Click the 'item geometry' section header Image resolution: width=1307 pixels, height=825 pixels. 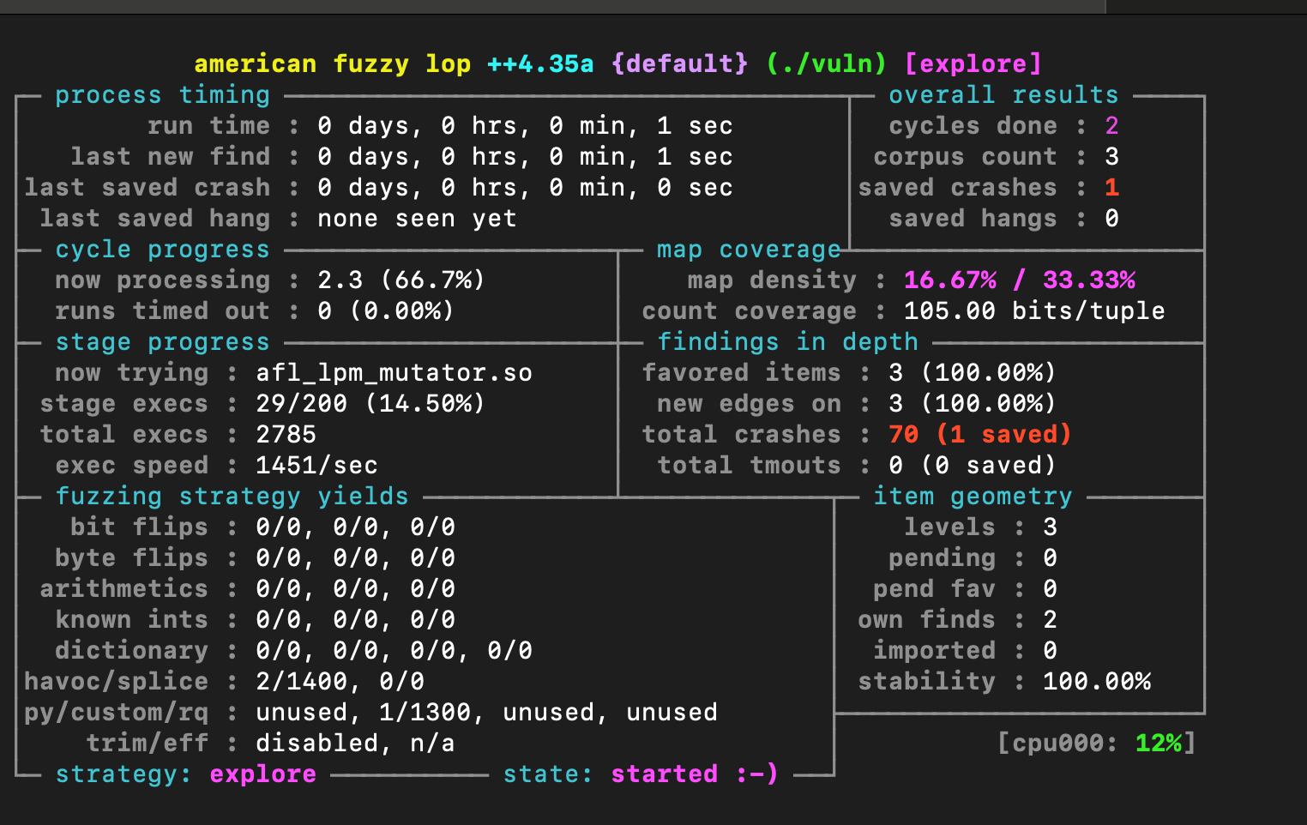(x=973, y=497)
